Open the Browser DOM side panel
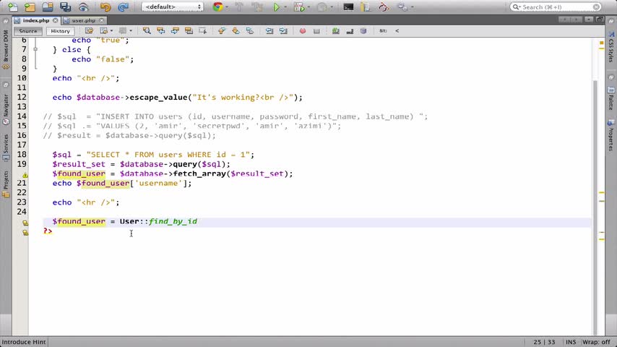617x347 pixels. pyautogui.click(x=6, y=48)
